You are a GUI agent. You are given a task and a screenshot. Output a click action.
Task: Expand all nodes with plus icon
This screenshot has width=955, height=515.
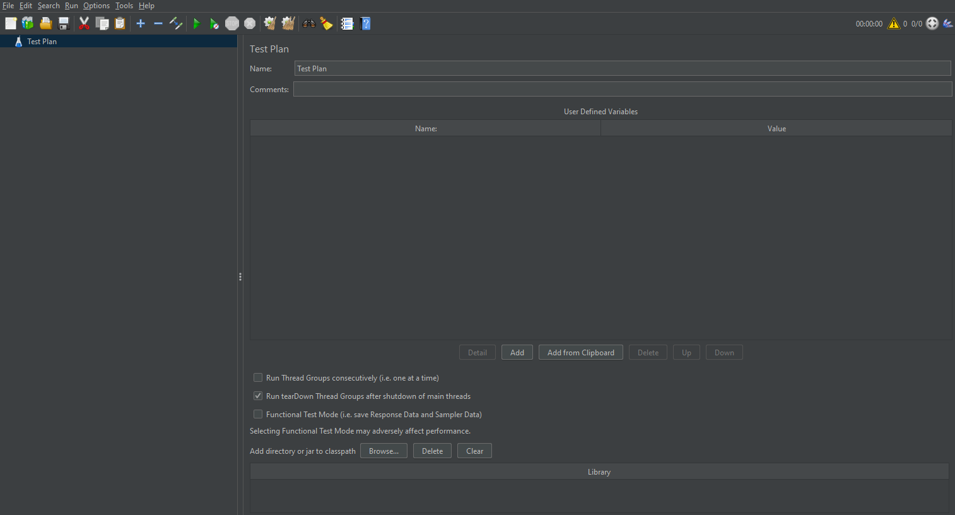[x=141, y=23]
